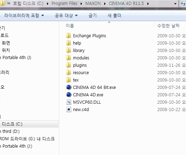Expand arrow after MAXON breadcrumb
Screen dimensions: 186x155
coord(105,4)
